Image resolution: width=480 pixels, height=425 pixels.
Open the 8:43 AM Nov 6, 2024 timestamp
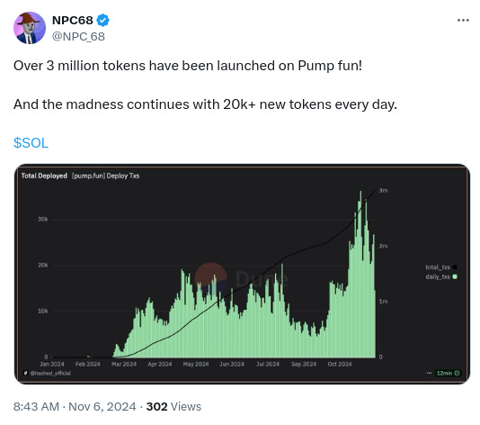pyautogui.click(x=75, y=407)
